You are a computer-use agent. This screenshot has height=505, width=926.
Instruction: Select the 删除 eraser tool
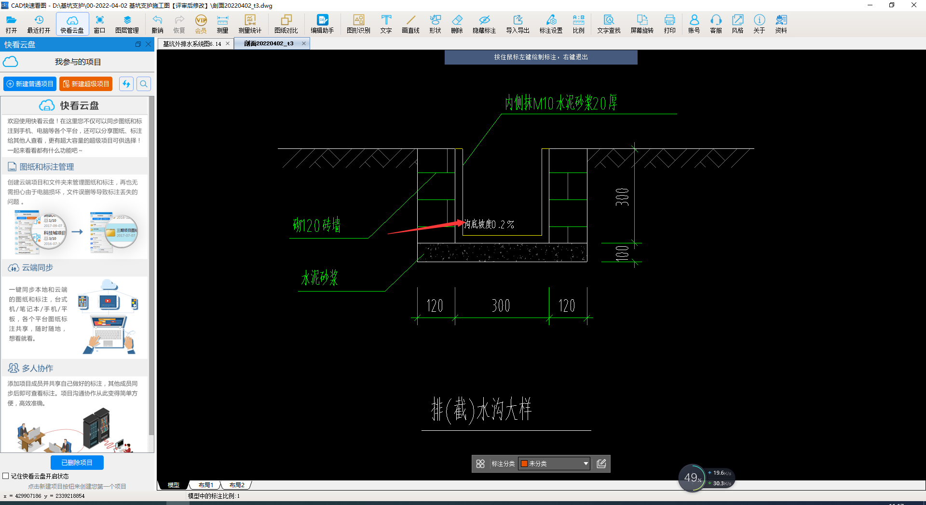click(x=457, y=24)
